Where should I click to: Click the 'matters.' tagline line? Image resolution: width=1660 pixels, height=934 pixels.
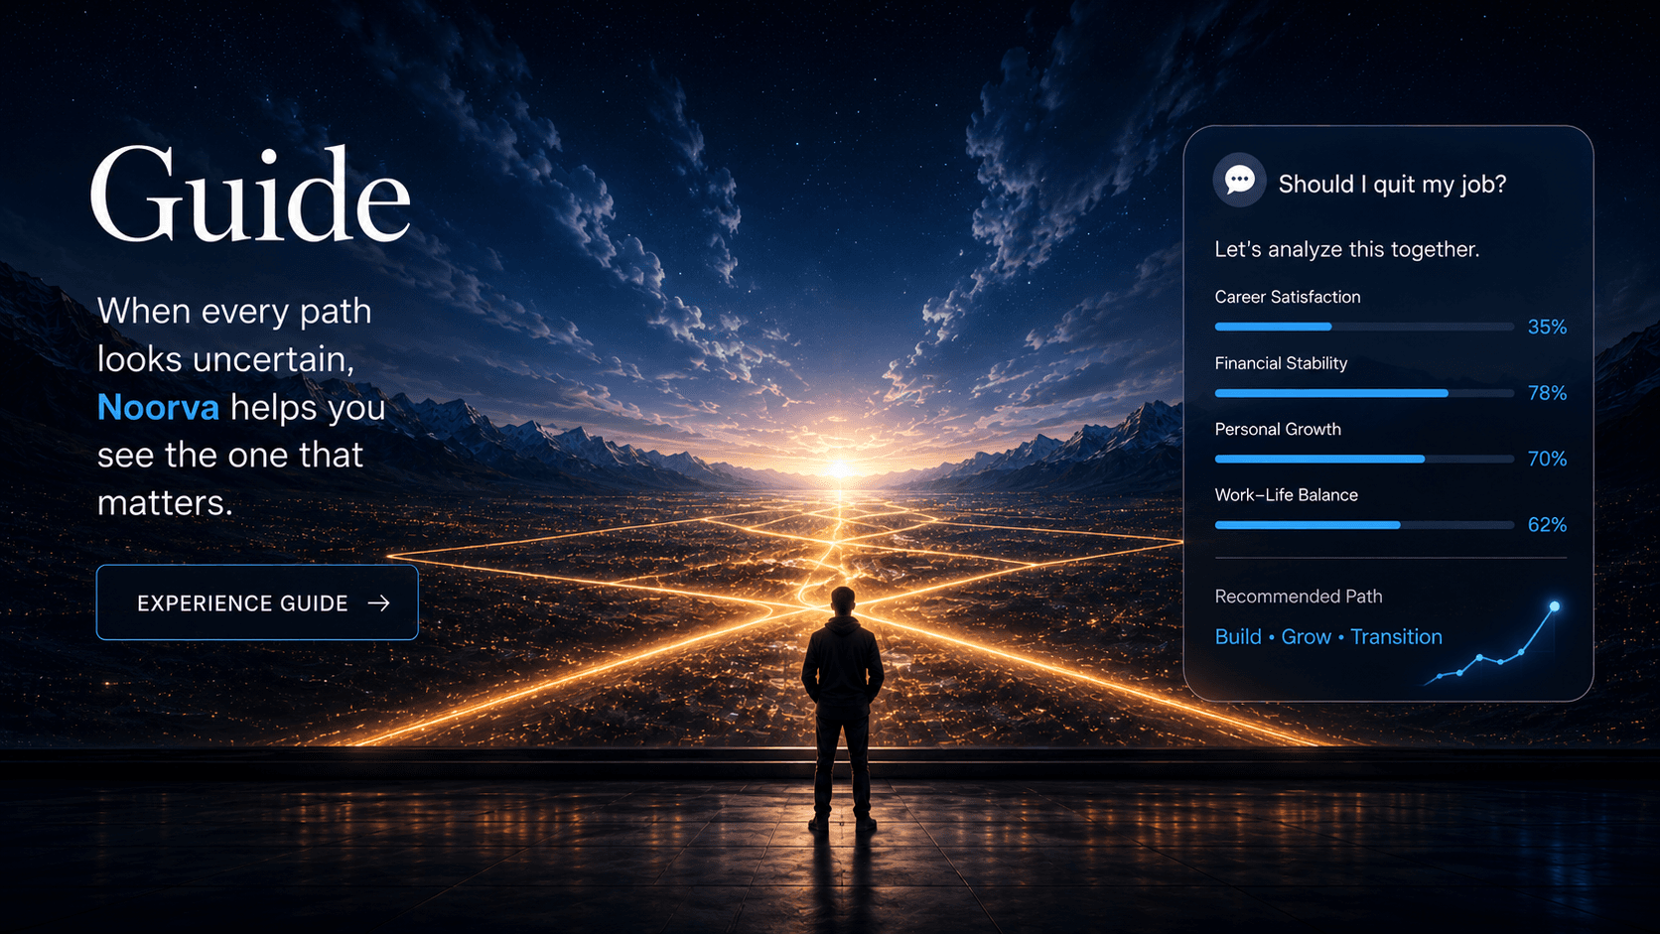tap(165, 503)
